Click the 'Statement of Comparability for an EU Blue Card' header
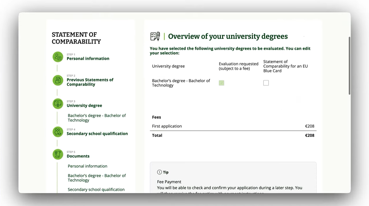Viewport: 369px width, 206px height. pos(285,66)
